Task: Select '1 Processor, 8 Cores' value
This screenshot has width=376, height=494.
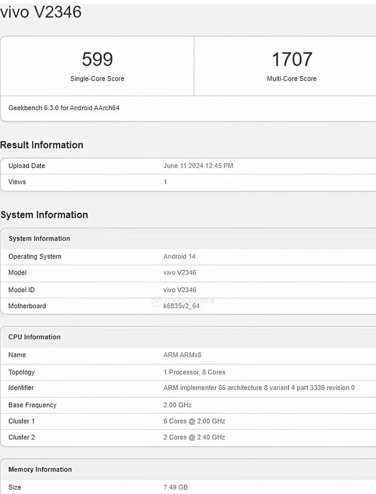Action: [x=194, y=372]
